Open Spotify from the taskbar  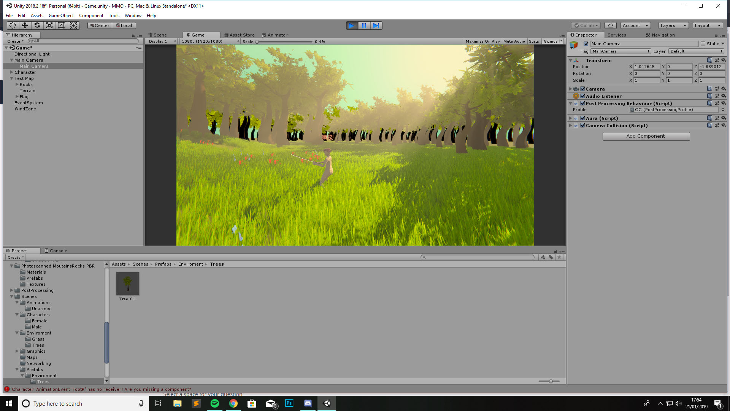214,403
